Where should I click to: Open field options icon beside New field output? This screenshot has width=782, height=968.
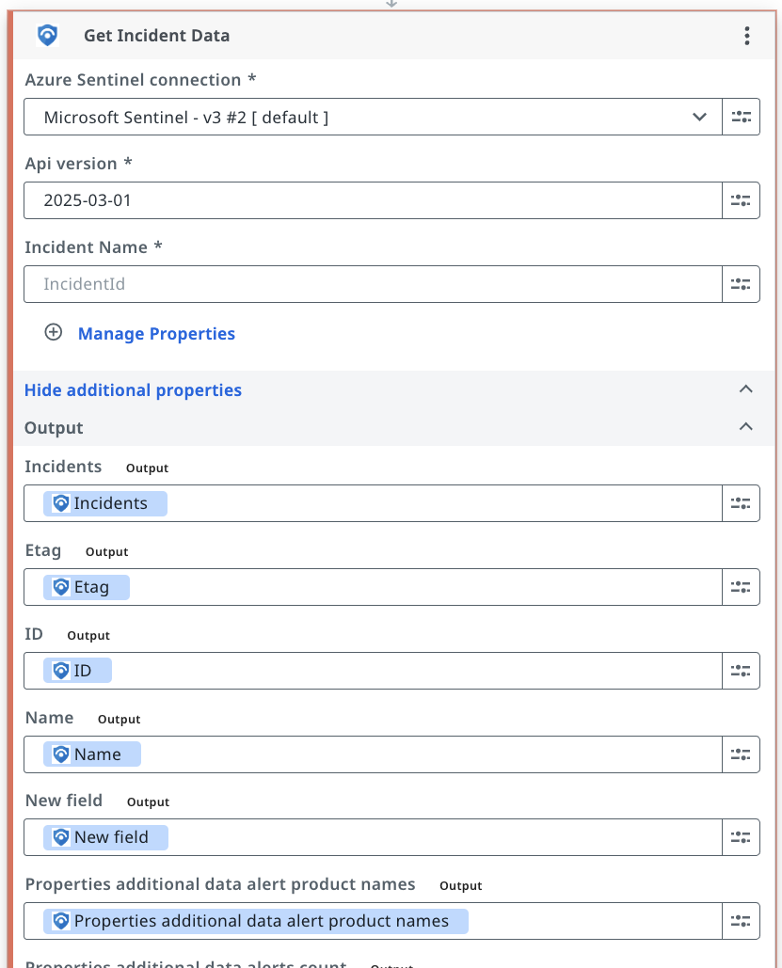(741, 837)
